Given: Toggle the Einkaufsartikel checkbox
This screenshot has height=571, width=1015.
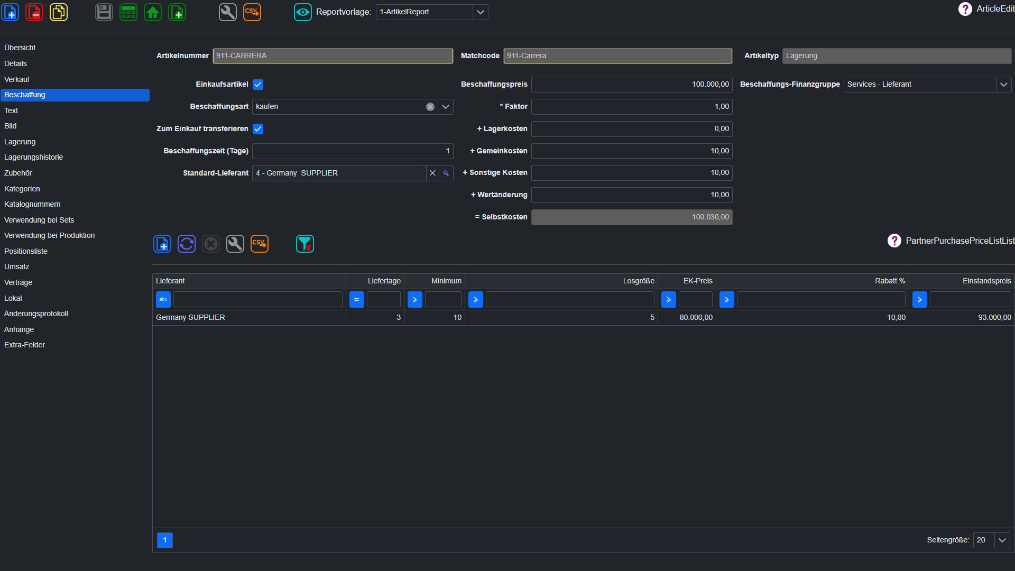Looking at the screenshot, I should [x=258, y=85].
